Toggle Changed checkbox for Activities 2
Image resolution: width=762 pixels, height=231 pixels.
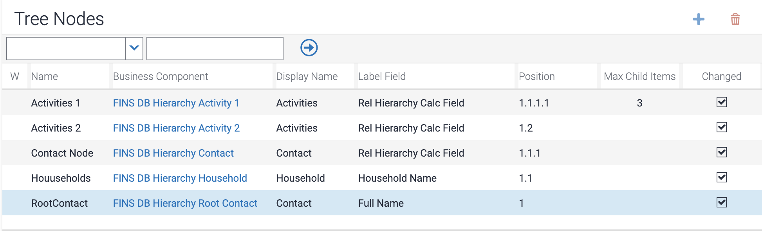coord(721,128)
